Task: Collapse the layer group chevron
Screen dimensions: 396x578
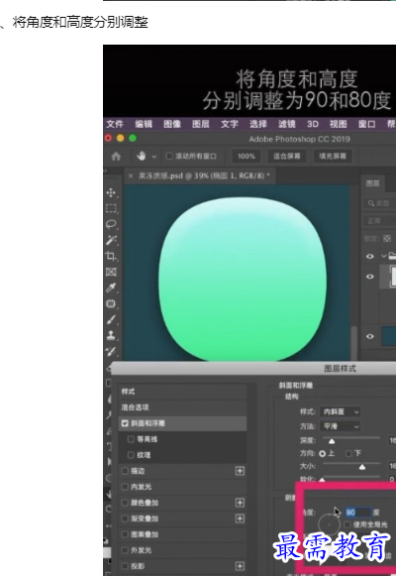Action: pos(384,256)
